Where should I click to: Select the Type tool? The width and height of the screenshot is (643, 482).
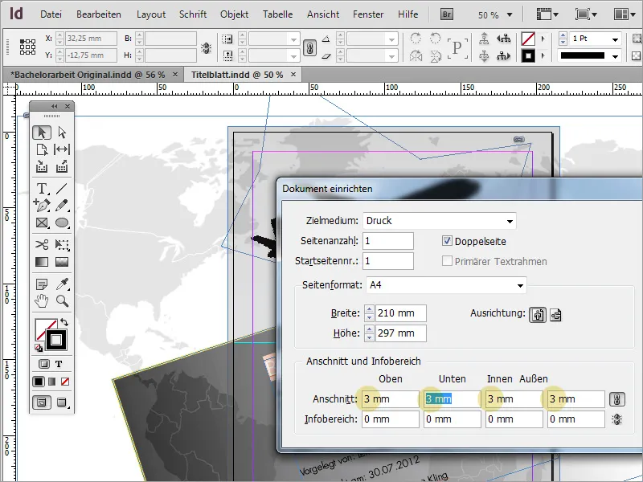[42, 188]
